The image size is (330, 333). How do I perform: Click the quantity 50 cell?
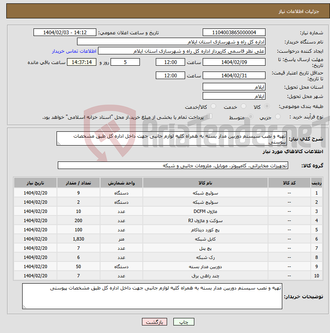pyautogui.click(x=78, y=266)
